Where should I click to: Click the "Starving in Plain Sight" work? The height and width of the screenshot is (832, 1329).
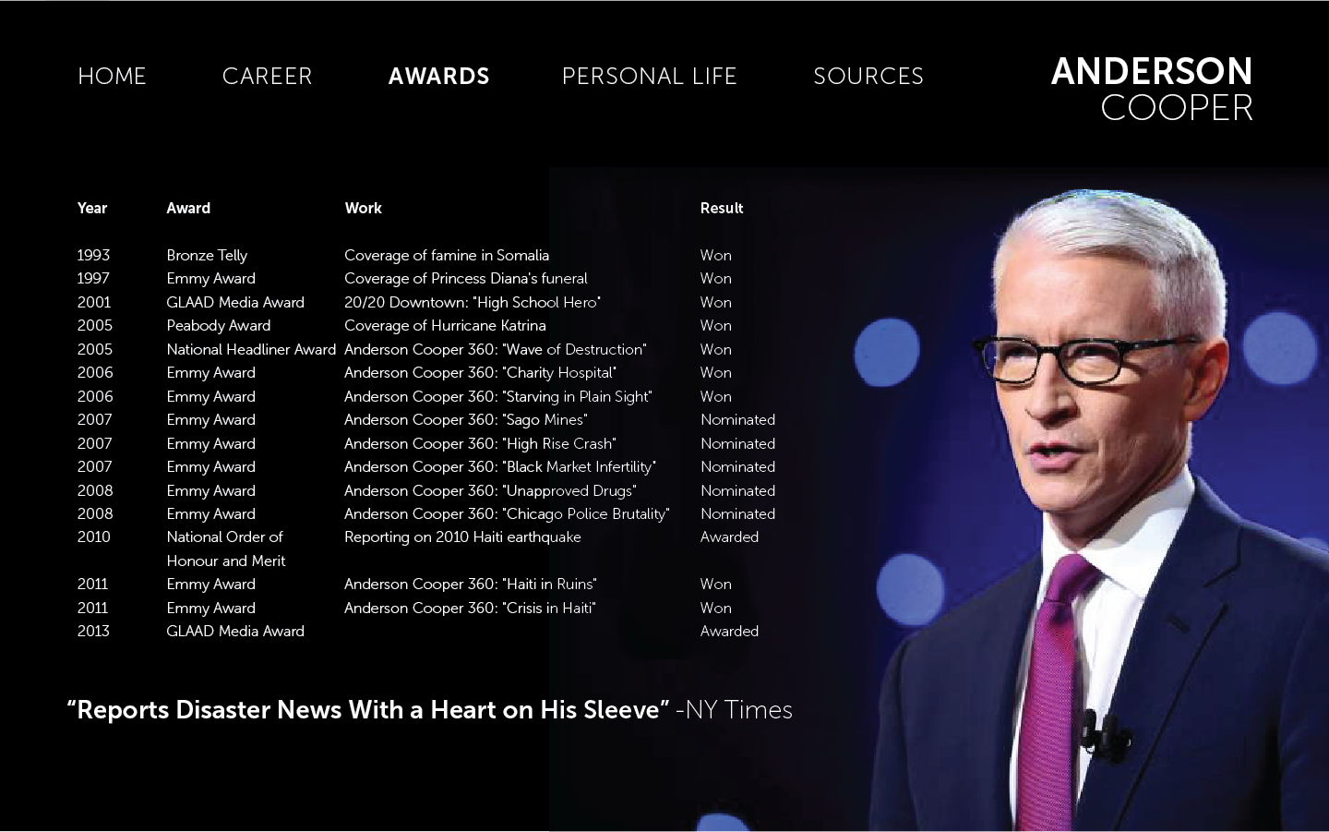coord(498,396)
